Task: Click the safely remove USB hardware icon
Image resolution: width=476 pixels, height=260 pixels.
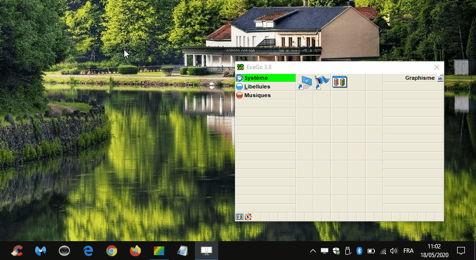Action: [x=348, y=251]
